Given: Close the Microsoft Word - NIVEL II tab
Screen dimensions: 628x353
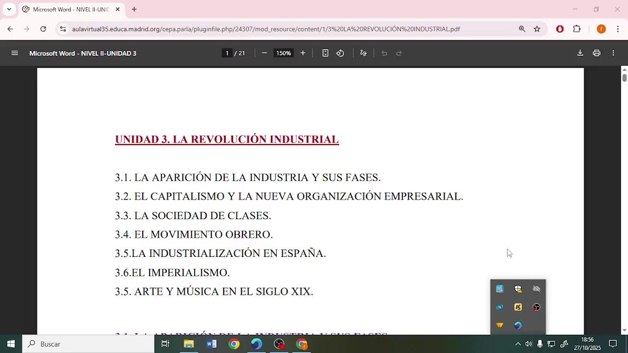Looking at the screenshot, I should click(118, 9).
